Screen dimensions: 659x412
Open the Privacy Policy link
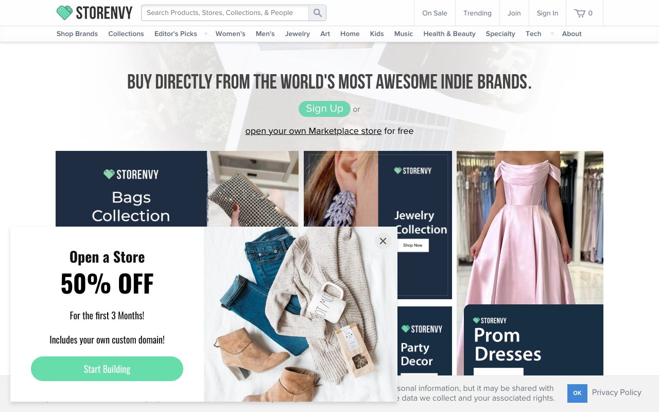click(x=617, y=392)
